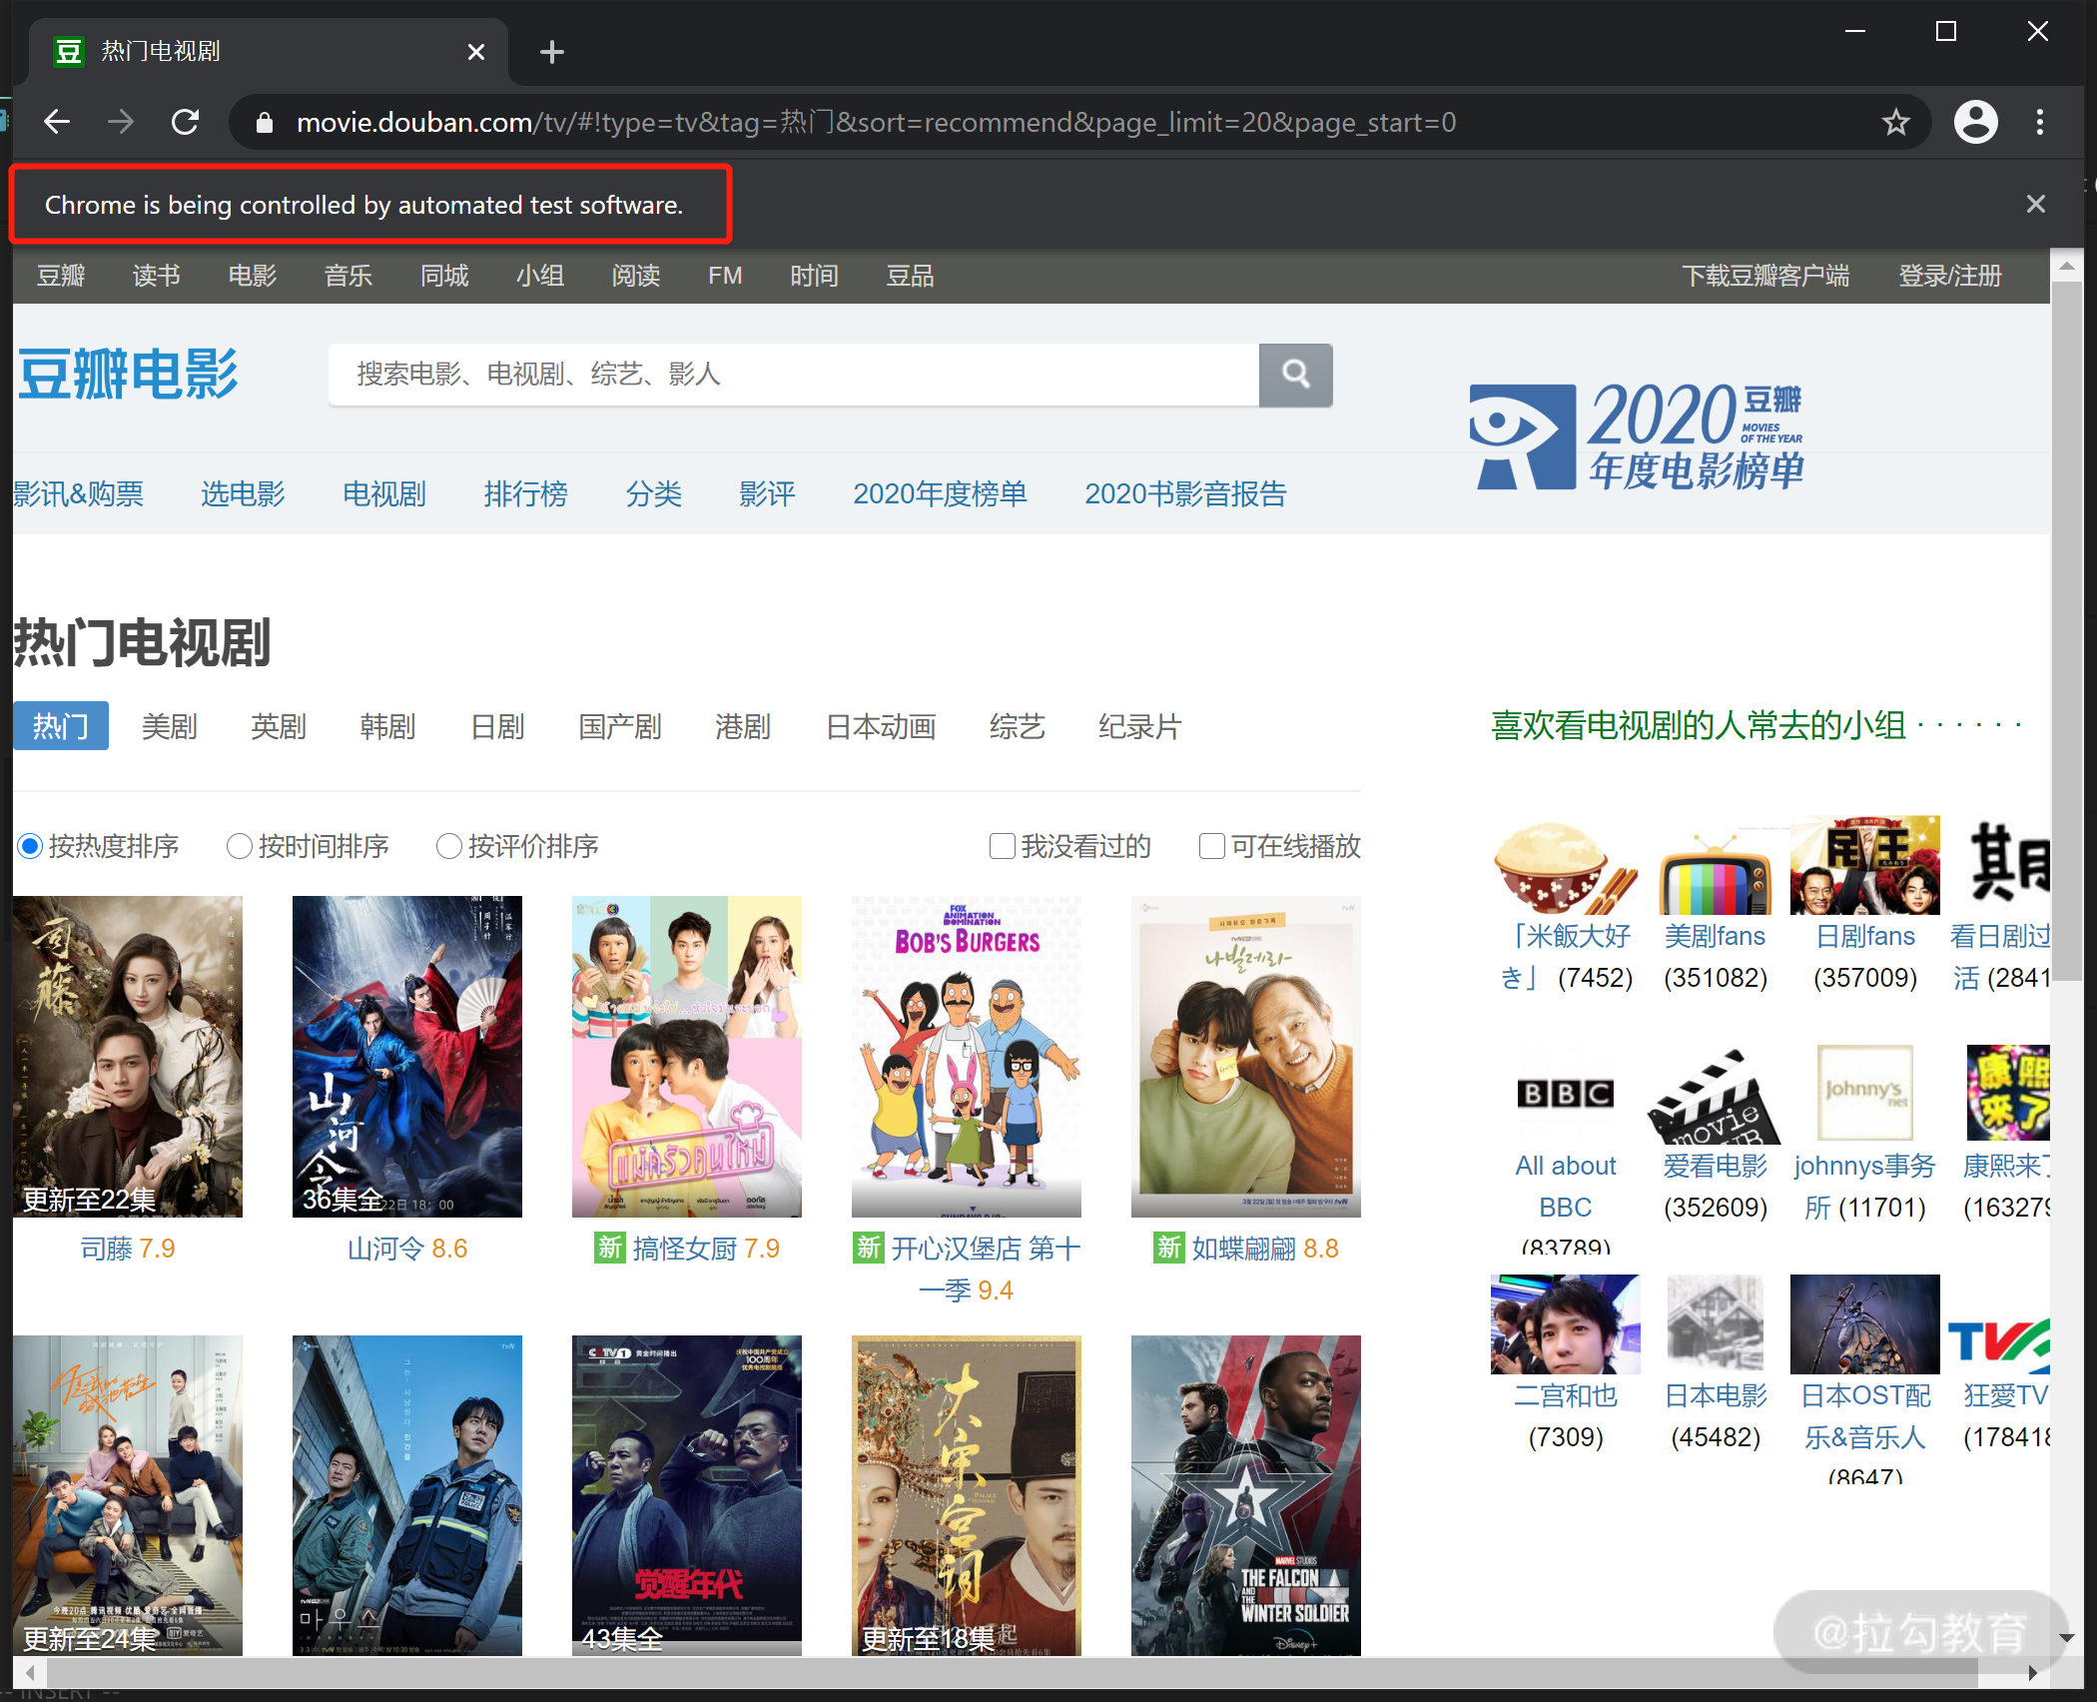Screen dimensions: 2097x1702
Task: Open the 「米飯大好き」 group rice bowl icon
Action: point(1566,866)
